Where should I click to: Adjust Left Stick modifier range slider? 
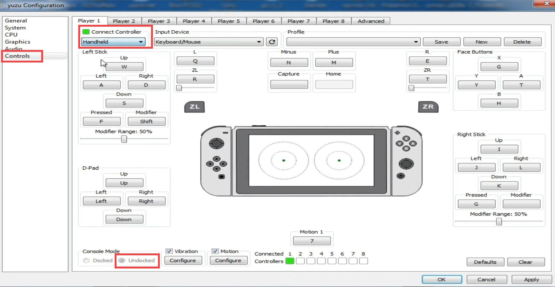point(124,139)
